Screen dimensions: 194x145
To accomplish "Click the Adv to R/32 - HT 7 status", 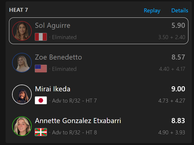I will [74, 101].
